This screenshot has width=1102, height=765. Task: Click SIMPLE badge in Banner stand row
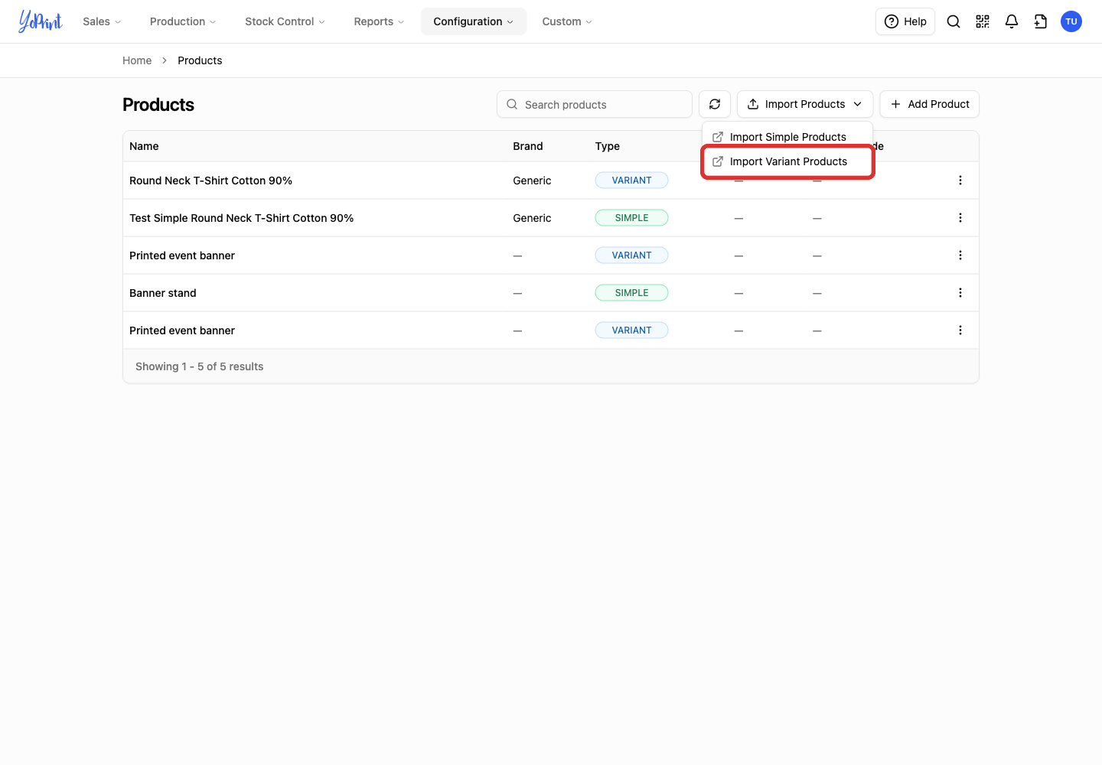pos(631,293)
